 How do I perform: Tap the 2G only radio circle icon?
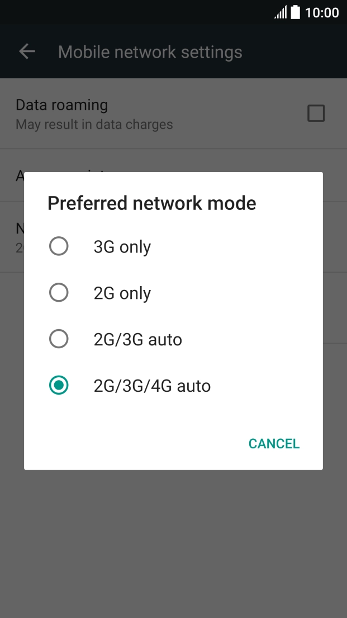(59, 292)
